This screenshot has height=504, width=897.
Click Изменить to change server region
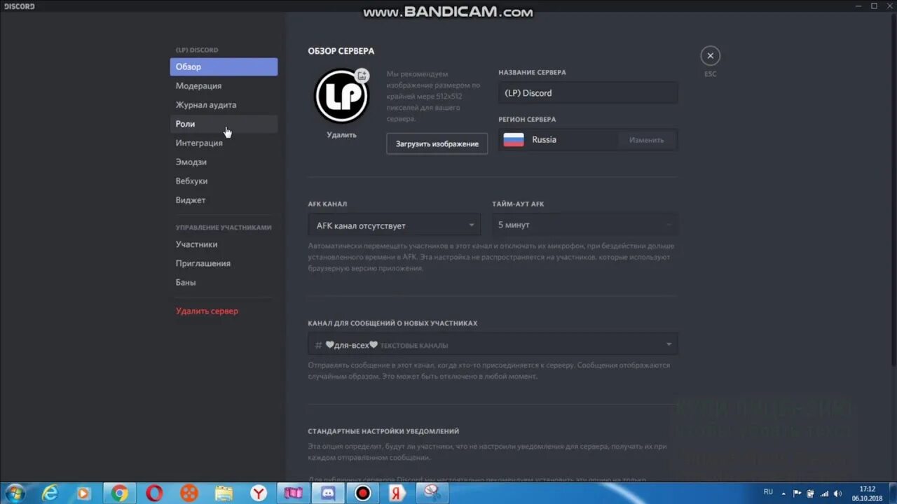click(x=646, y=140)
